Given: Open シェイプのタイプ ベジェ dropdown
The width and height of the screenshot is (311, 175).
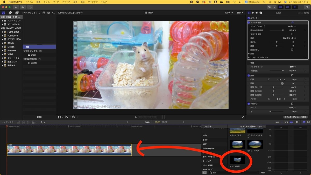Looking at the screenshot, I should click(292, 26).
